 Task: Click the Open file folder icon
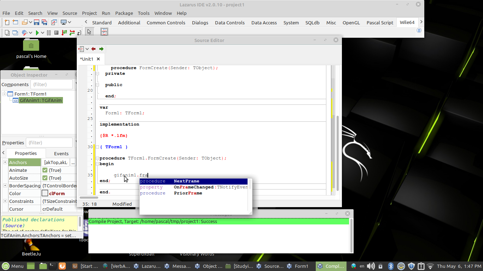click(25, 22)
